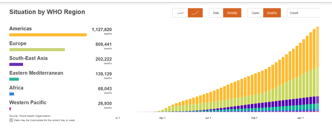The width and height of the screenshot is (332, 130).
Task: Toggle the Daily view option
Action: [216, 13]
